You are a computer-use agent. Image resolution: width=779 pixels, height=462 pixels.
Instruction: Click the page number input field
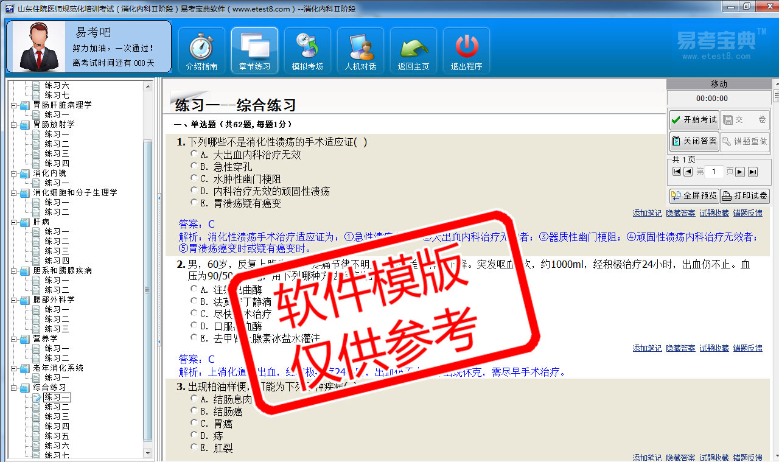pyautogui.click(x=714, y=172)
